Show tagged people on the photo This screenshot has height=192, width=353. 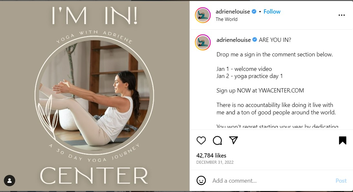(x=9, y=180)
